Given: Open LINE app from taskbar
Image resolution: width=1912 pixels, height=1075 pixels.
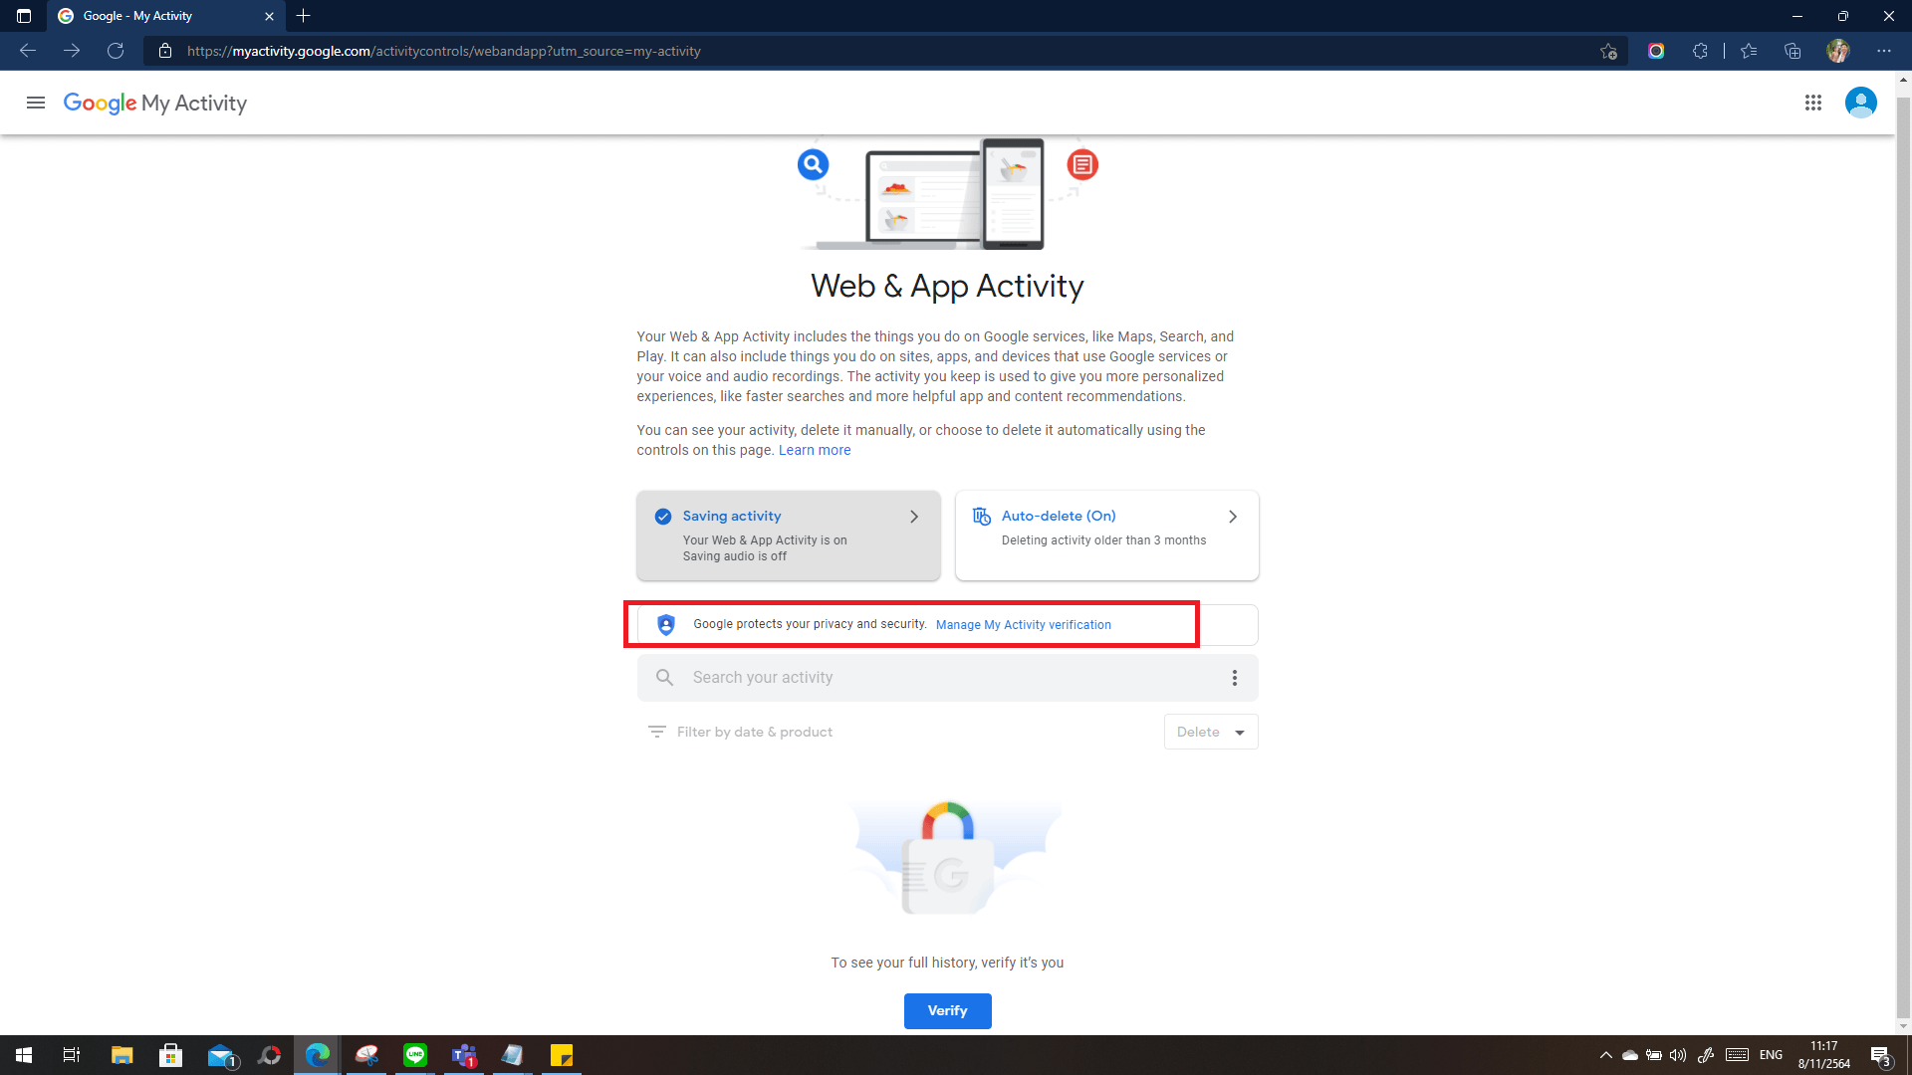Looking at the screenshot, I should point(415,1055).
